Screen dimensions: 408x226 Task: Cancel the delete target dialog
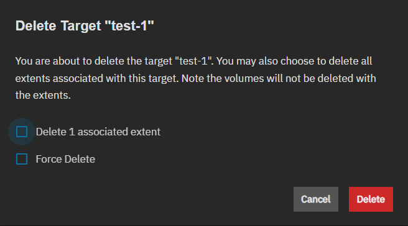316,199
